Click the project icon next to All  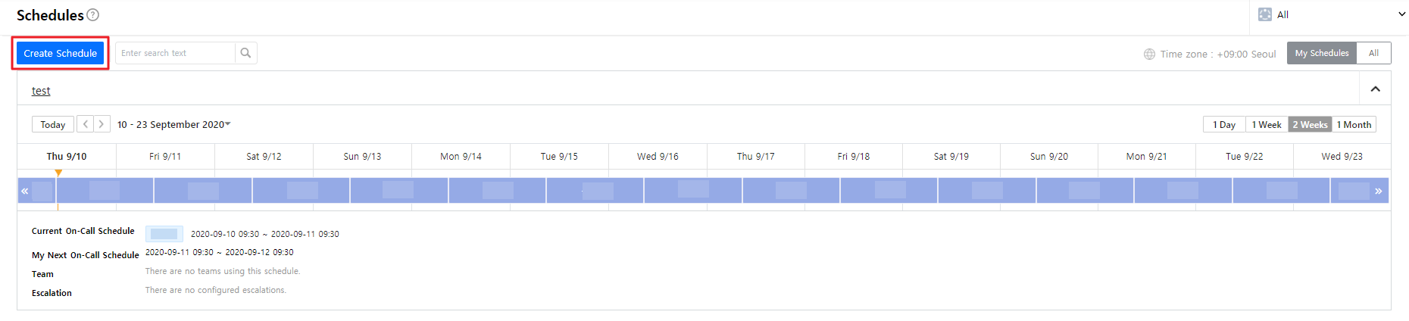[x=1264, y=14]
